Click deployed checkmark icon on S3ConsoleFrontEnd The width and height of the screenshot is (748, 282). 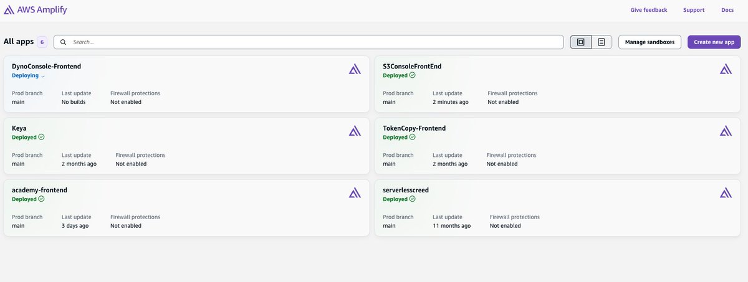tap(412, 75)
